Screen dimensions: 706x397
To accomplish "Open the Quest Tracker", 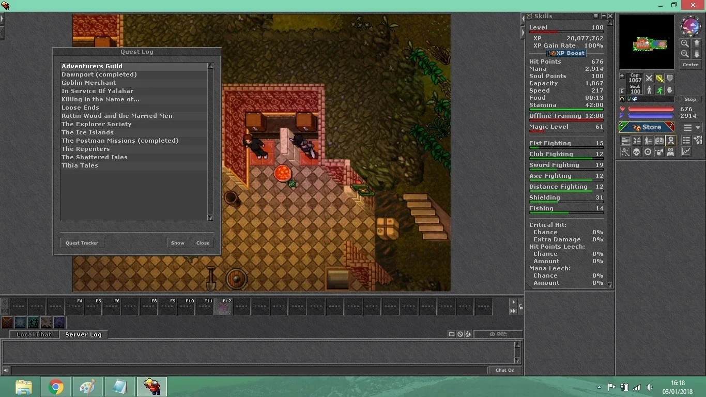I will click(x=82, y=243).
